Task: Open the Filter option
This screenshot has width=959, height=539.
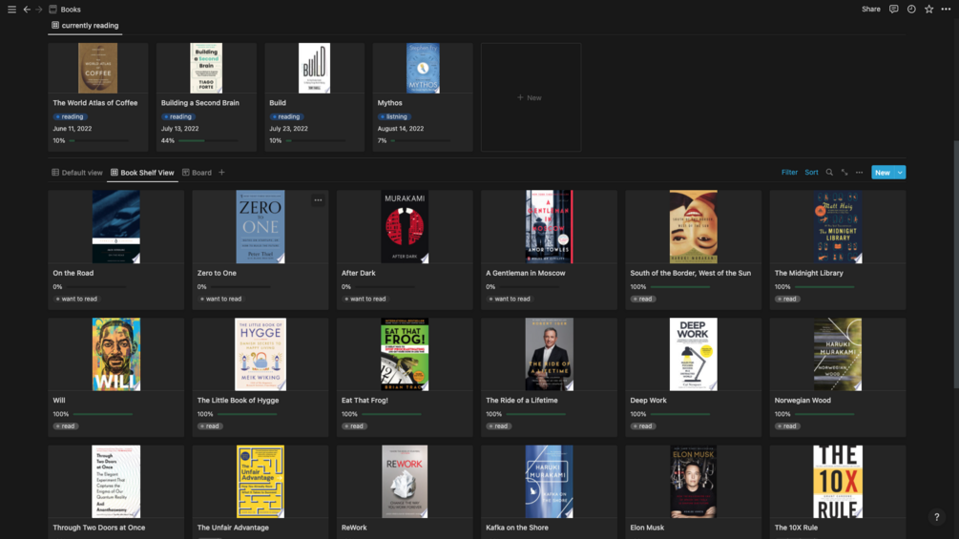Action: [x=789, y=173]
